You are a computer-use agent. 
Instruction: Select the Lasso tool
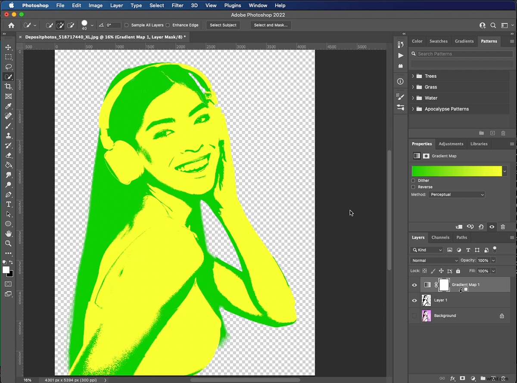coord(8,67)
